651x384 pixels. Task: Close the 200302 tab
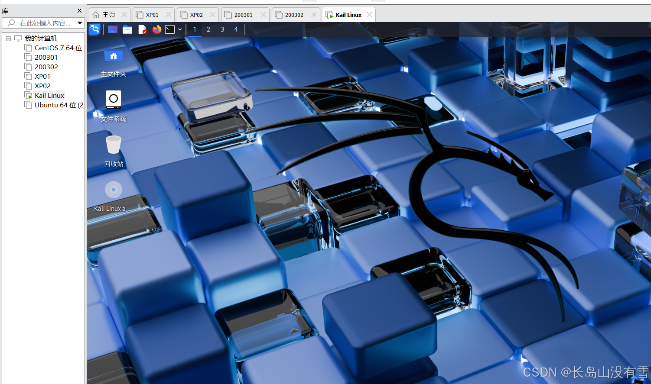pos(314,14)
